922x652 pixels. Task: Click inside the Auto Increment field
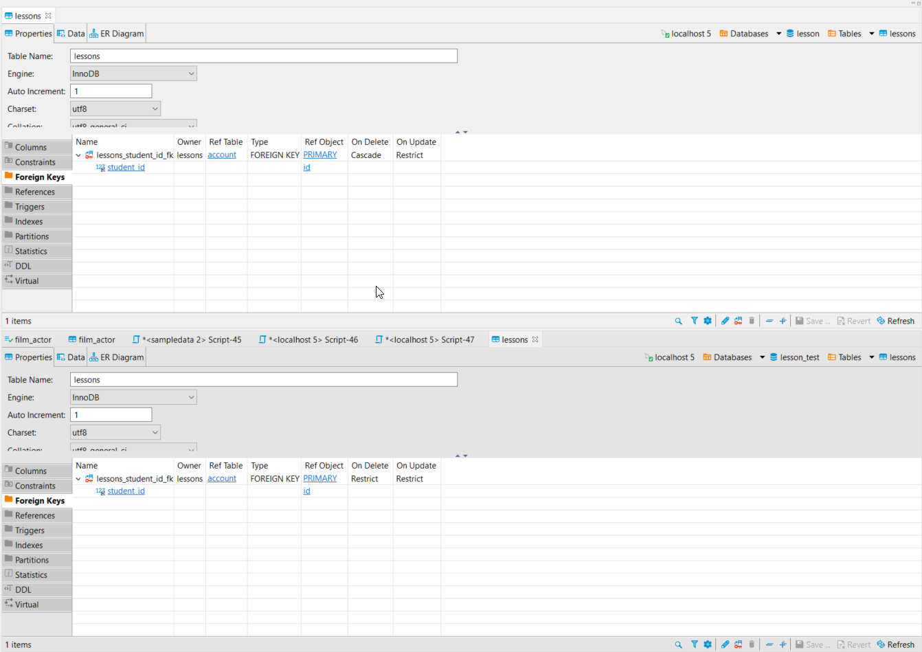[110, 90]
